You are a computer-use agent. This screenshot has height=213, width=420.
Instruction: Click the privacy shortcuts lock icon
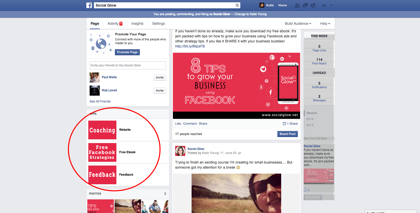click(x=325, y=5)
